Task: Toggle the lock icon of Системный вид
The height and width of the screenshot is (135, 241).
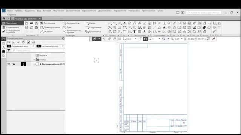Action: [14, 64]
